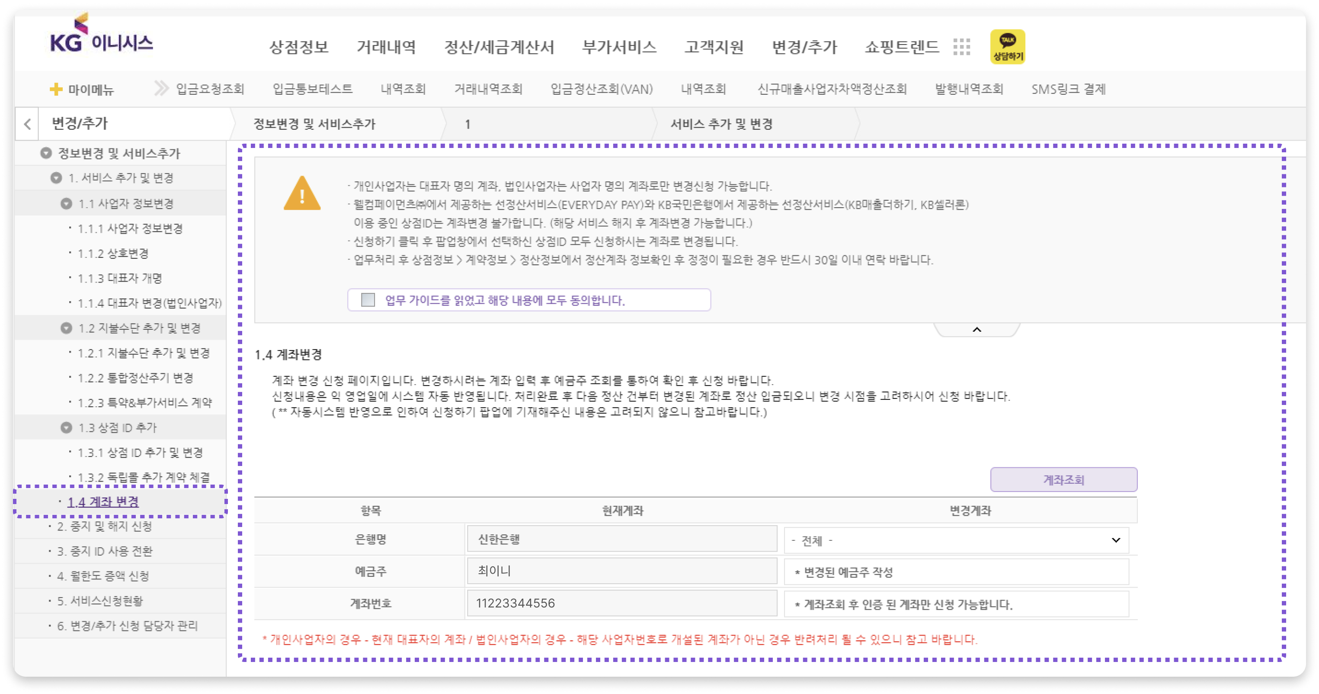The image size is (1319, 694).
Task: Open 신규매출사업자차액정산조회 shortcut
Action: [832, 89]
